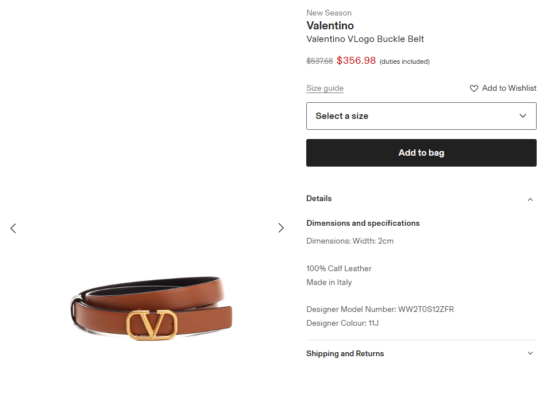The height and width of the screenshot is (401, 547).
Task: Advance to the next product image
Action: click(281, 228)
